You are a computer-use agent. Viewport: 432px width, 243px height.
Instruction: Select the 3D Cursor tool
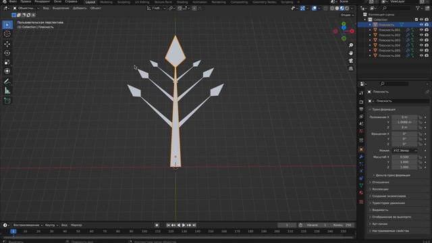tap(7, 34)
